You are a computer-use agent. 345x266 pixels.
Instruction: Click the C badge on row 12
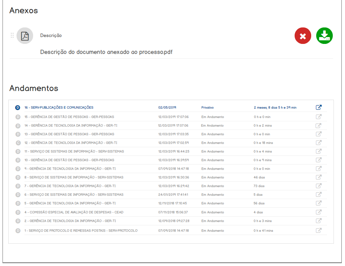pos(18,143)
